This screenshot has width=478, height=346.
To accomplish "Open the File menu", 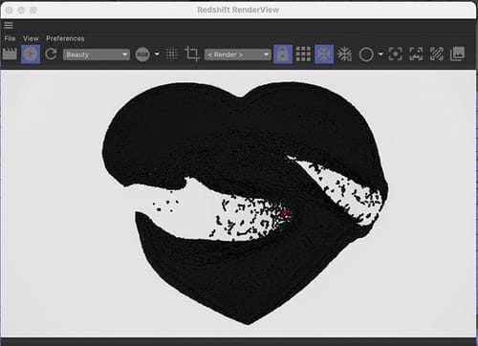I will (10, 38).
